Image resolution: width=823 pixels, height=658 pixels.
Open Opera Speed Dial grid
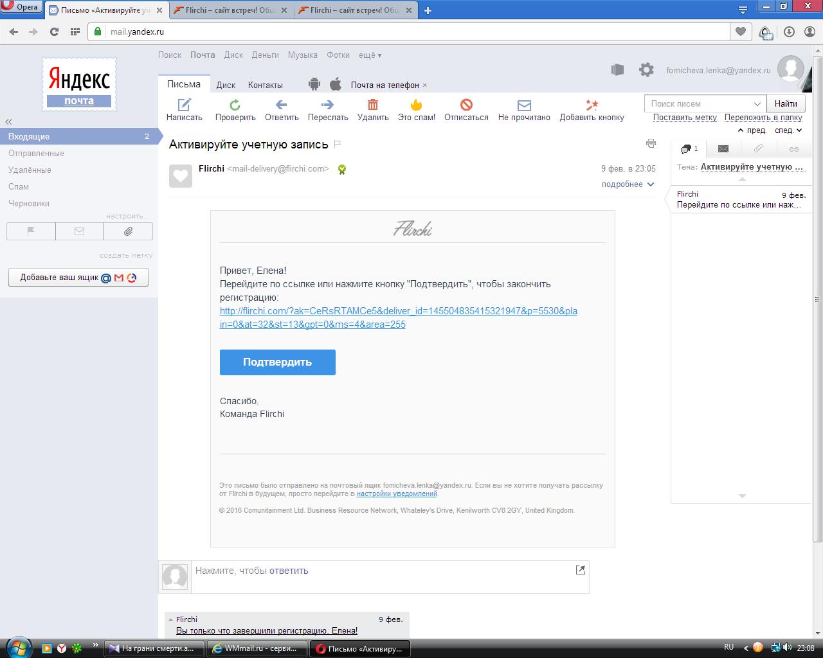click(75, 31)
